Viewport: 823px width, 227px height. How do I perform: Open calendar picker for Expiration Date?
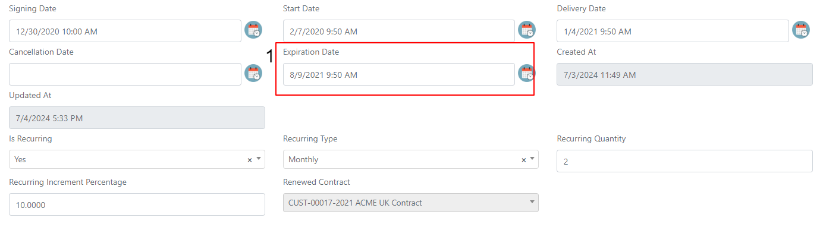pos(527,74)
